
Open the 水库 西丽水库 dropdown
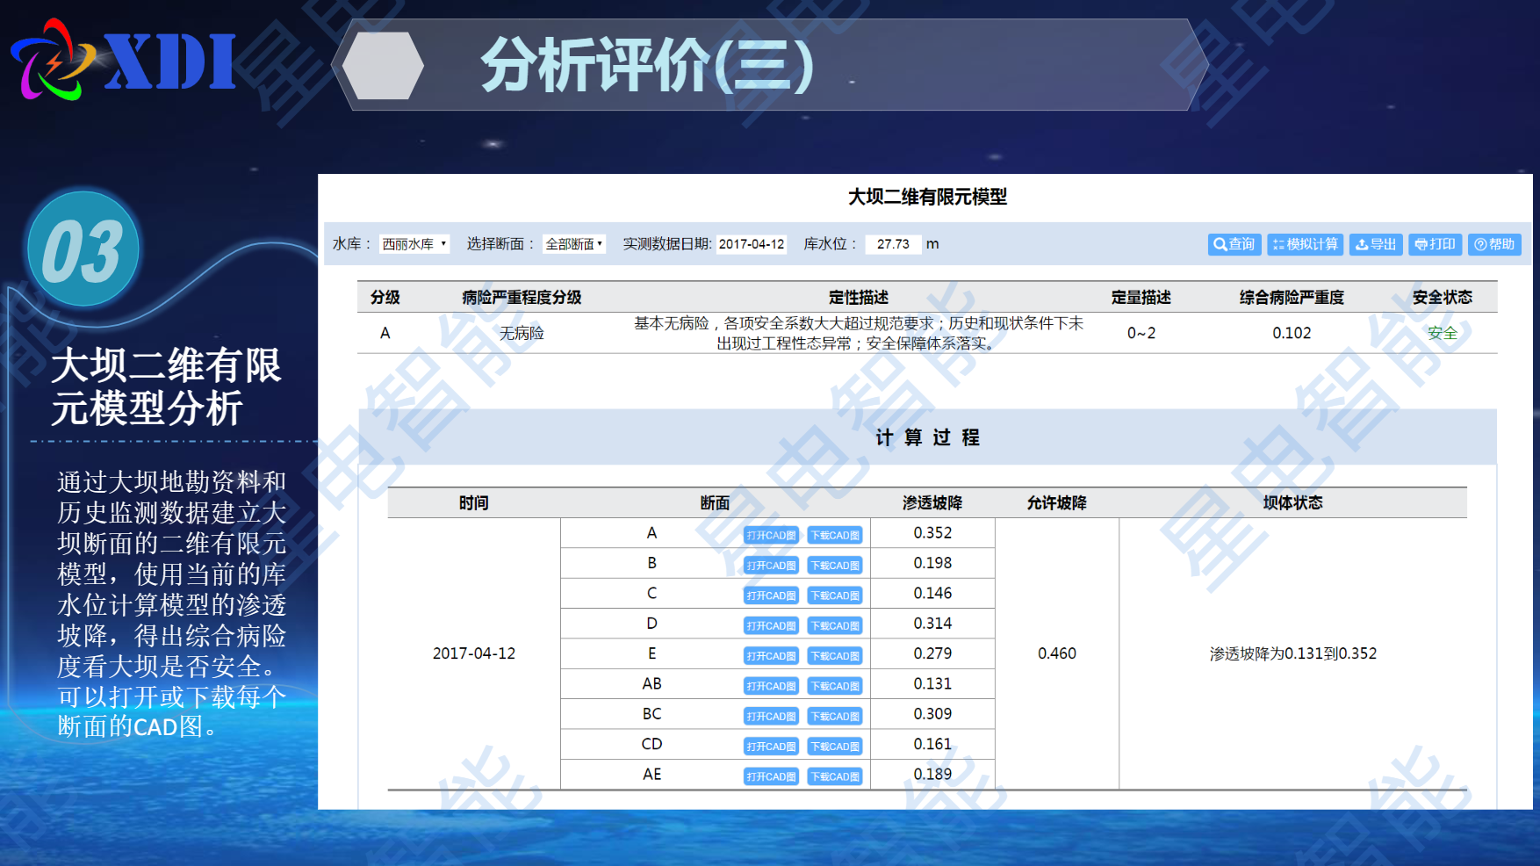[414, 244]
